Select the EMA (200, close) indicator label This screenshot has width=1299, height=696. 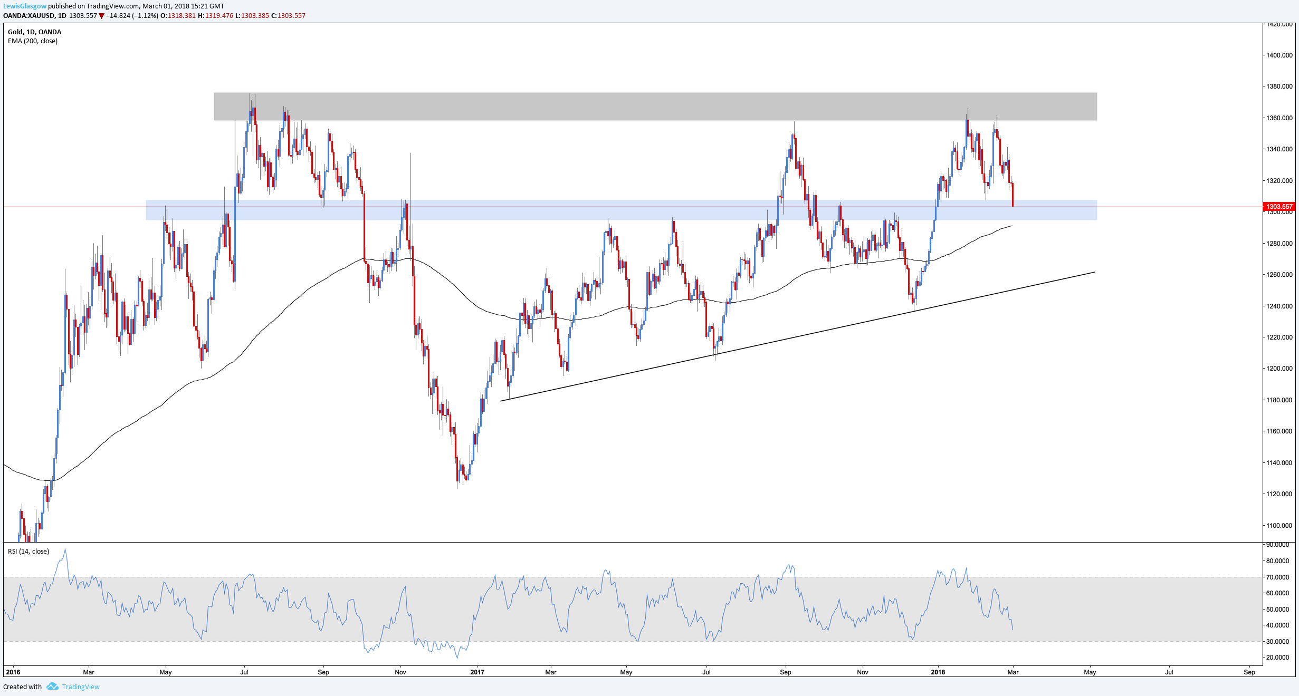coord(33,41)
